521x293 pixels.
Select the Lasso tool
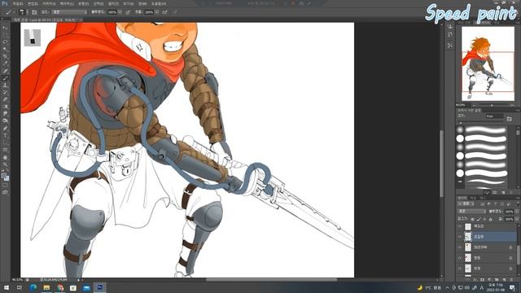click(5, 42)
